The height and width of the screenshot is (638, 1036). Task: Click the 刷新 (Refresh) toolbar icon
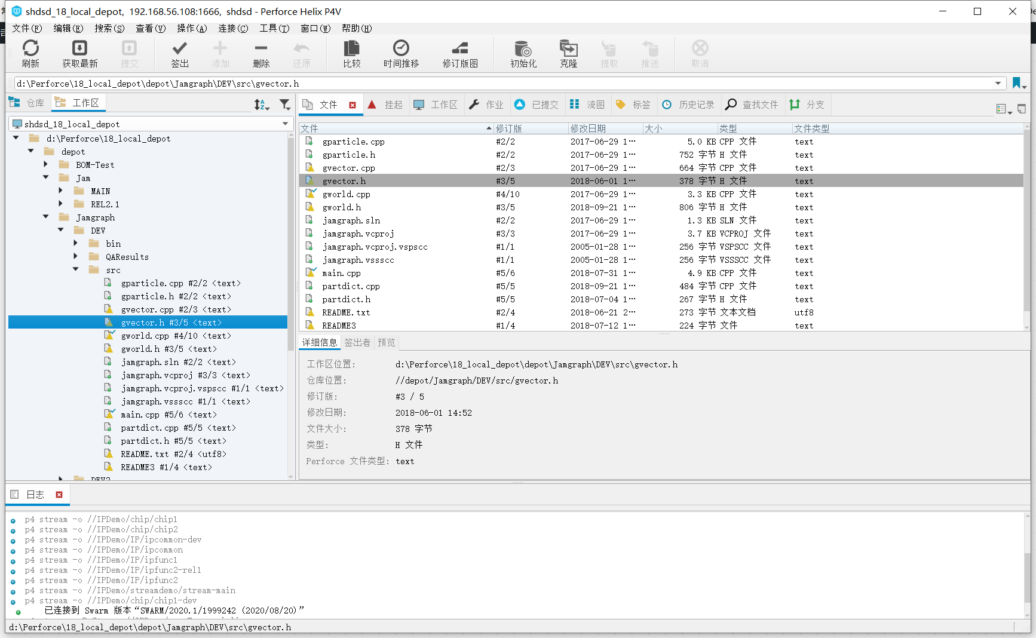pyautogui.click(x=30, y=53)
